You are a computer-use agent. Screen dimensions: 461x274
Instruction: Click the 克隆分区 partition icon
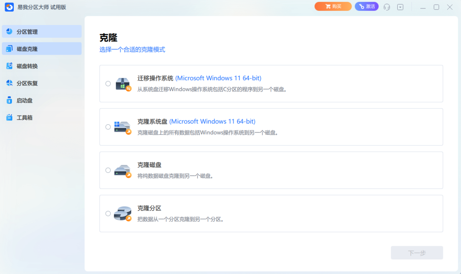[123, 214]
